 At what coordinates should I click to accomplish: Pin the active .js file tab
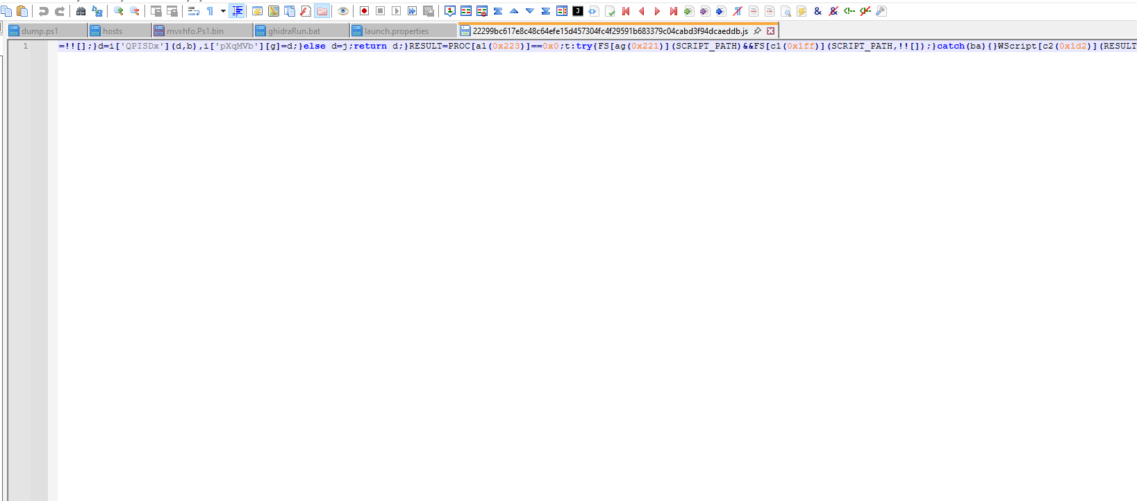pyautogui.click(x=757, y=31)
